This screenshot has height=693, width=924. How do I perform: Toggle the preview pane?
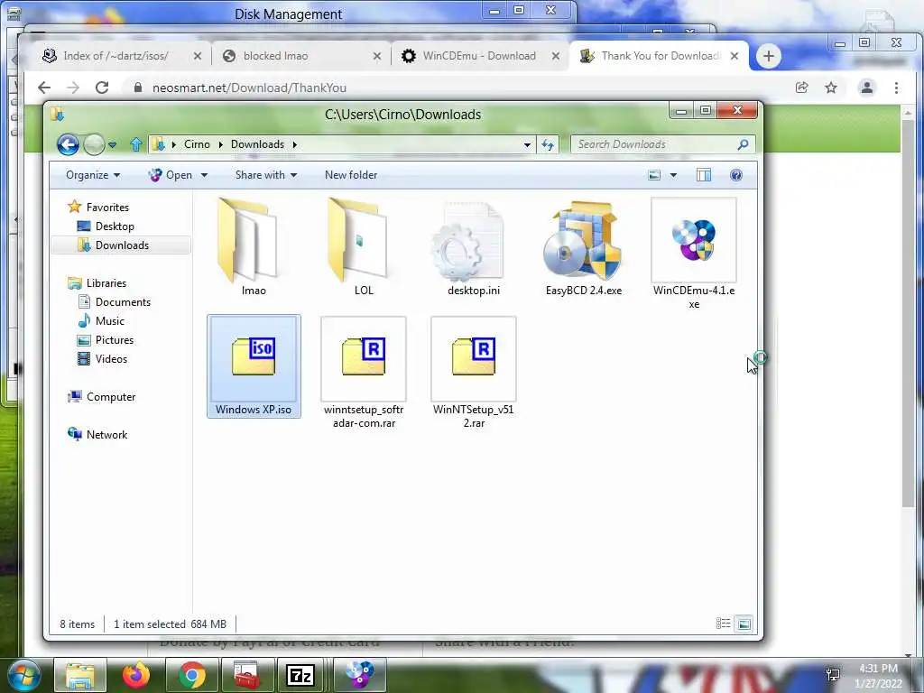[x=704, y=175]
